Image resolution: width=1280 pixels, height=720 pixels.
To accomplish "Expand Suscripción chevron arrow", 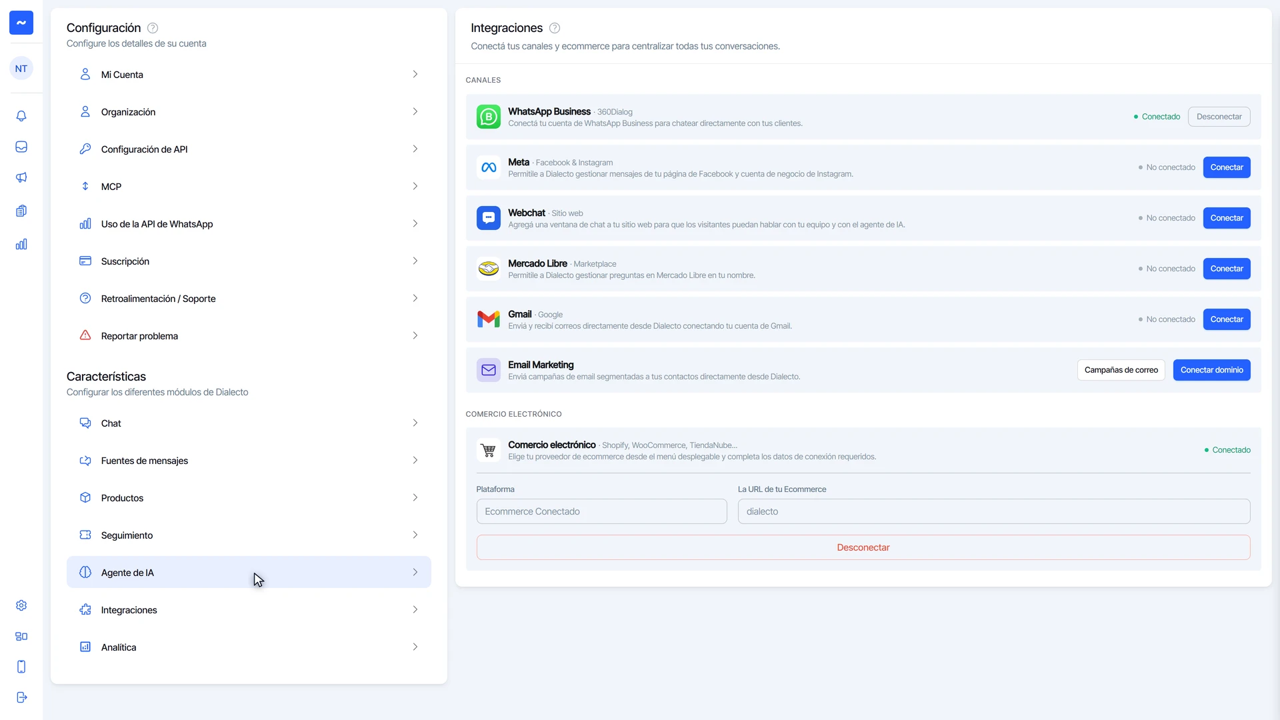I will tap(415, 261).
